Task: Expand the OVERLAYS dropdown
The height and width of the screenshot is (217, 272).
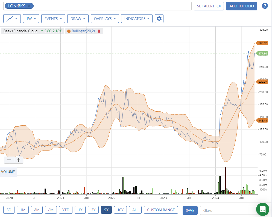Action: 105,19
